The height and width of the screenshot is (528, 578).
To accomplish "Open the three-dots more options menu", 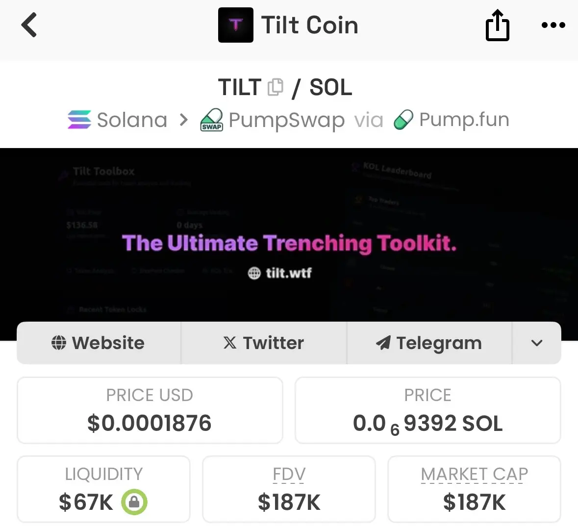I will 553,25.
